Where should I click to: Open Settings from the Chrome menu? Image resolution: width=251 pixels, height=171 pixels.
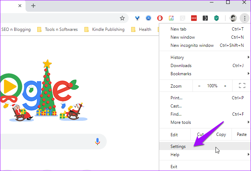click(x=205, y=146)
